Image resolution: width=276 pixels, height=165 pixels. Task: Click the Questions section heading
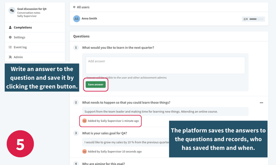81,36
